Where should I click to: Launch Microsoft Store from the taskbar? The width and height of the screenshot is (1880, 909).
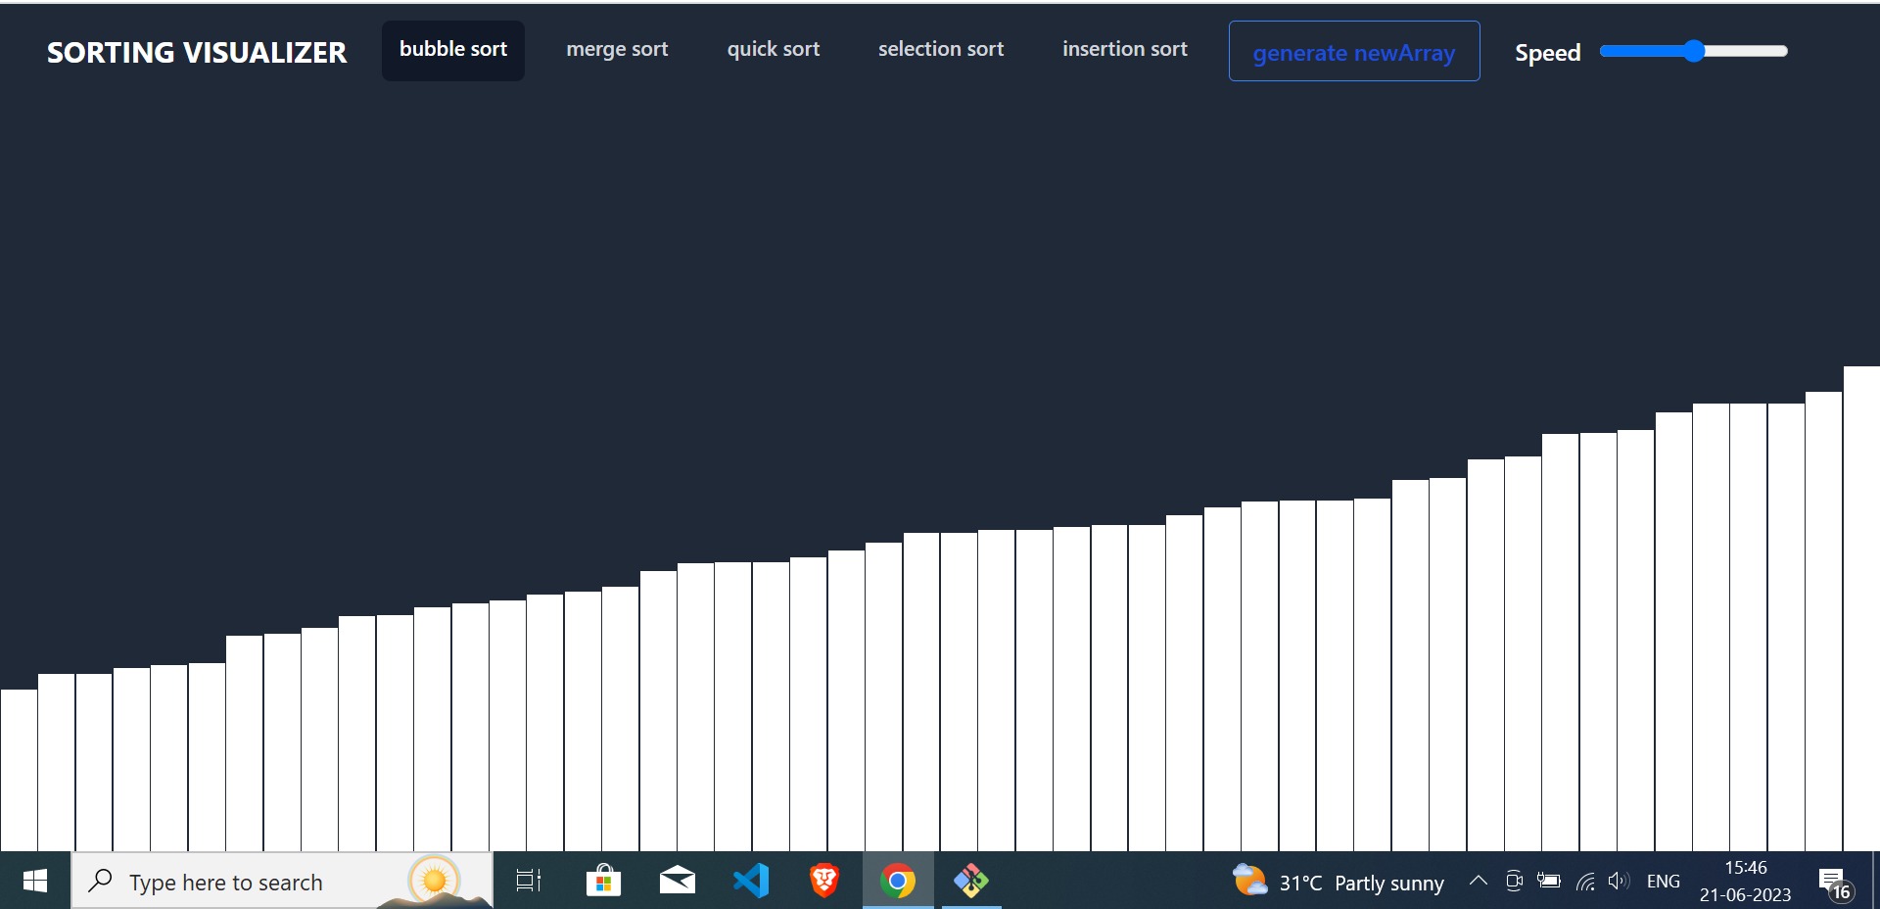click(x=603, y=881)
